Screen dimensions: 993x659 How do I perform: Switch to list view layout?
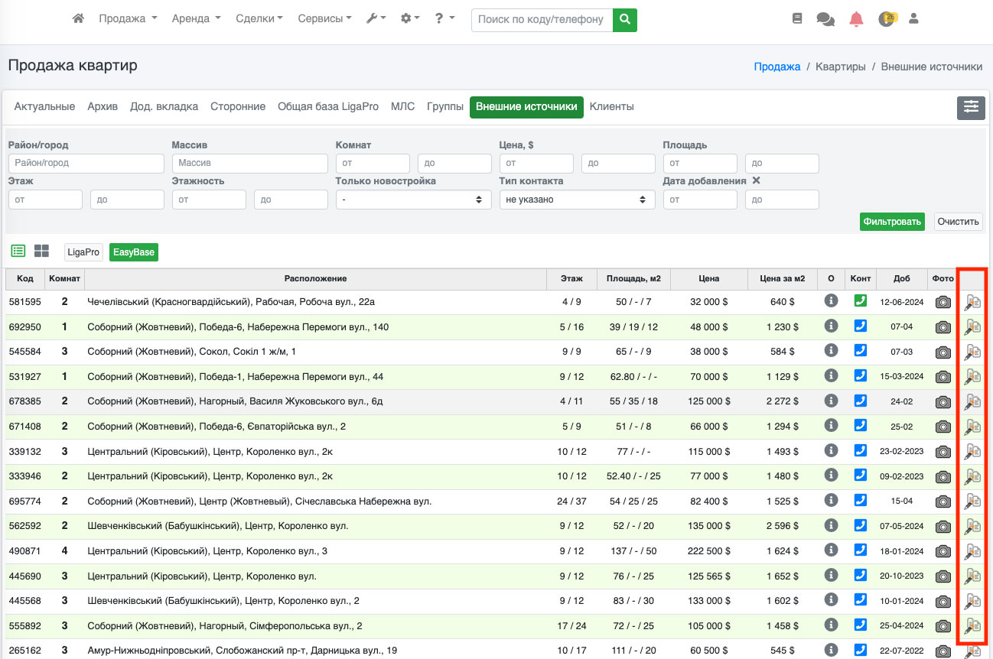[18, 252]
